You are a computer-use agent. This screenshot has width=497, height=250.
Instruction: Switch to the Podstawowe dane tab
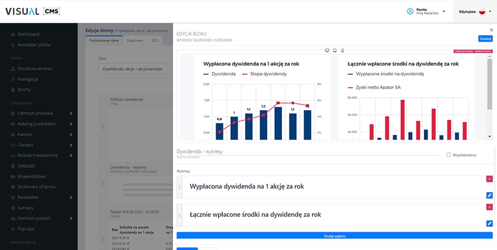coord(104,41)
